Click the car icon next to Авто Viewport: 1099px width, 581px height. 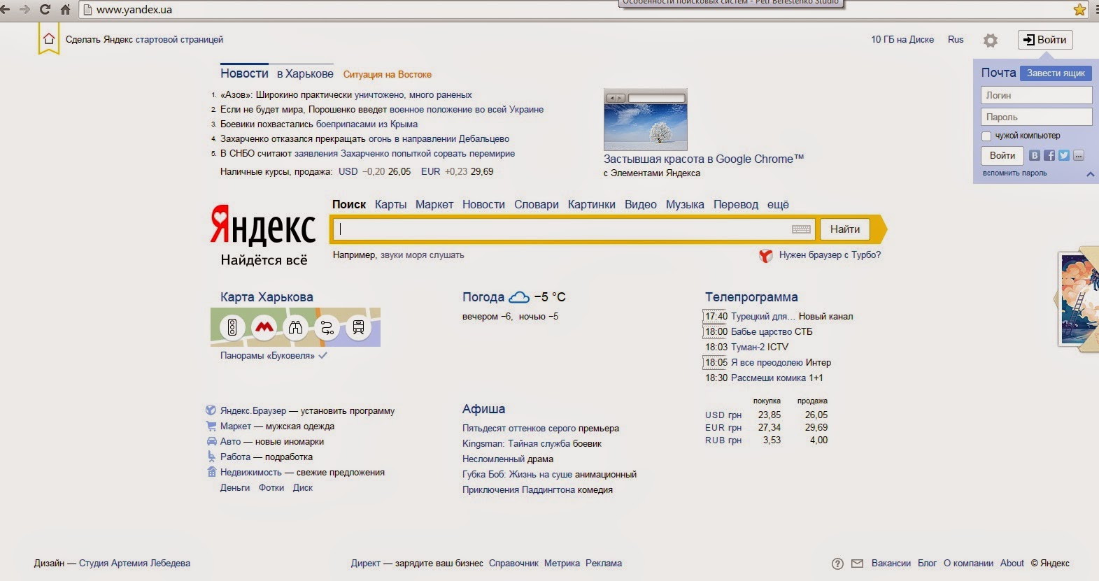click(x=212, y=441)
